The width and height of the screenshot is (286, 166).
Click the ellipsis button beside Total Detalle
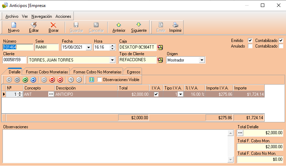pos(240,133)
